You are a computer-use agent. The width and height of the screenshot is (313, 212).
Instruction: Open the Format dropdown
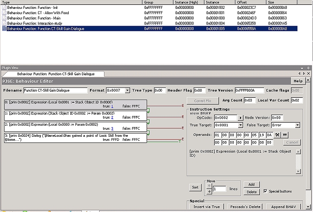[128, 90]
